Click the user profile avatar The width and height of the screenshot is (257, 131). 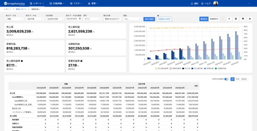(216, 4)
